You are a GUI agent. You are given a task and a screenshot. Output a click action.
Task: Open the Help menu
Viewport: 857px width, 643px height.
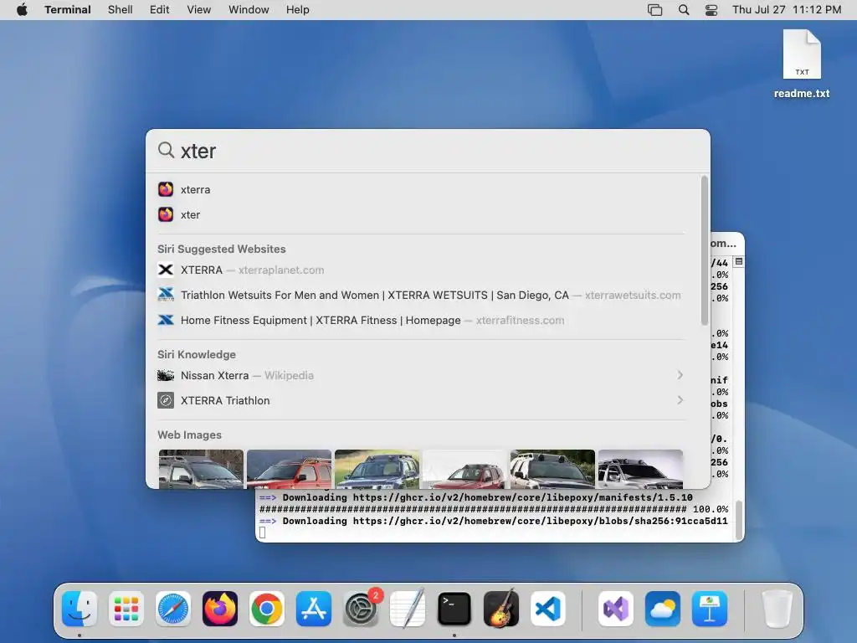click(298, 10)
